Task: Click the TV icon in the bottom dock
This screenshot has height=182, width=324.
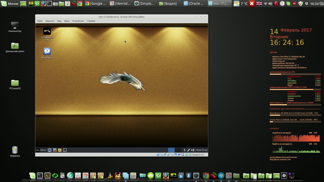Action: click(x=143, y=175)
